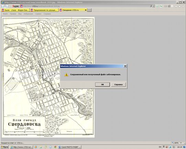Open the Пуск start menu
Viewport: 186px width, 149px height.
click(x=4, y=147)
